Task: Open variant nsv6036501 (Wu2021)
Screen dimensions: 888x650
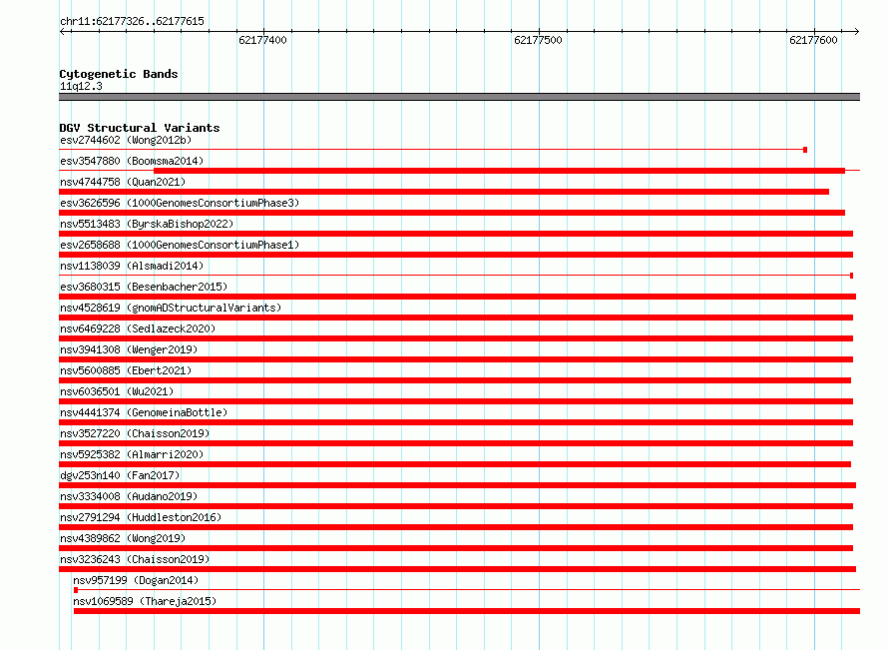Action: pyautogui.click(x=117, y=391)
